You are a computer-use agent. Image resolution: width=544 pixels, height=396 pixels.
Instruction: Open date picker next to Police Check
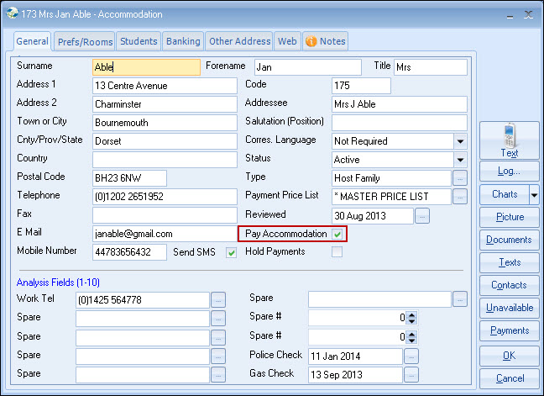point(411,356)
